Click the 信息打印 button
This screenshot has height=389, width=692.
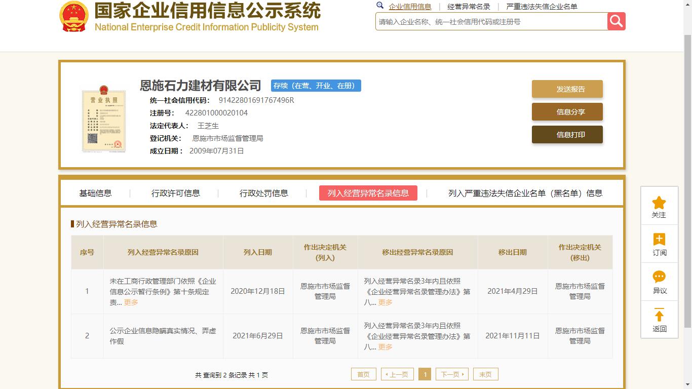(567, 135)
